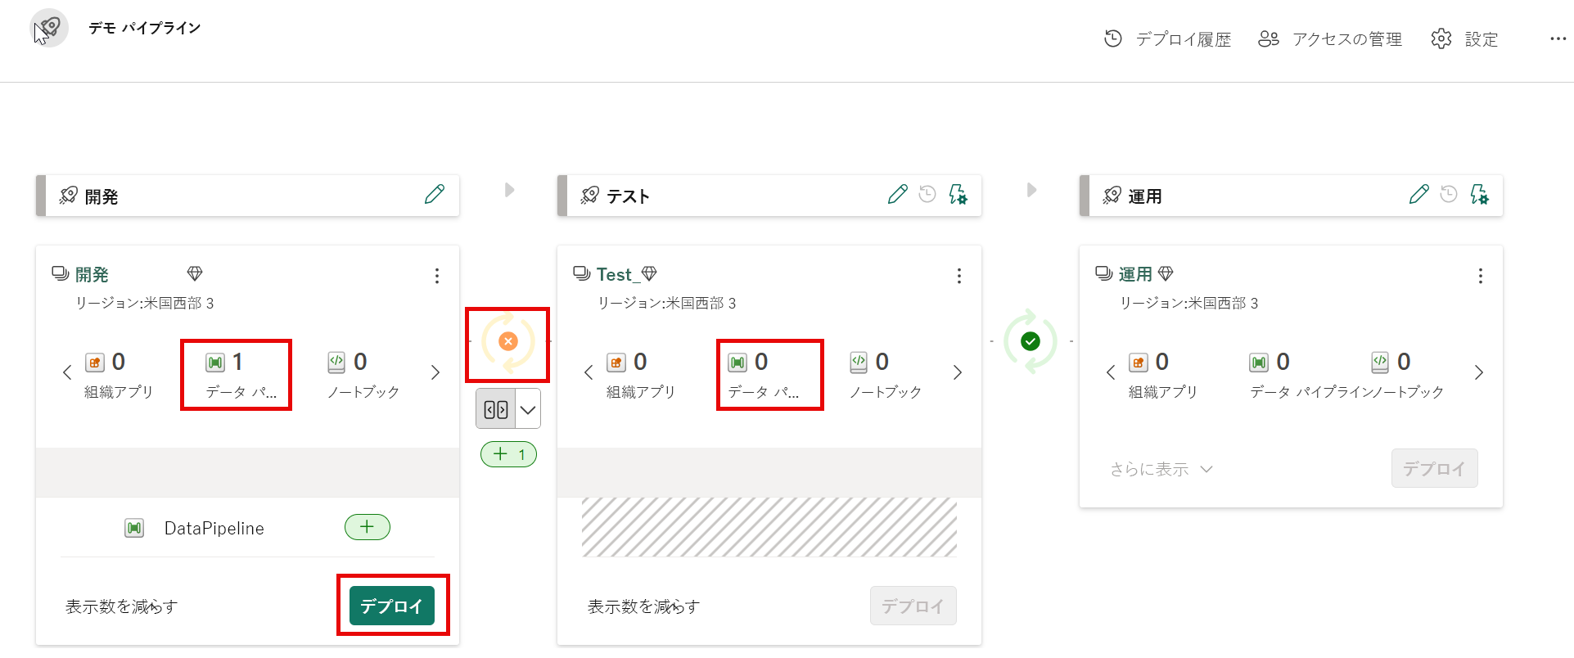Image resolution: width=1574 pixels, height=658 pixels.
Task: Click the rocket icon beside デモ パイプライン
Action: point(48,27)
